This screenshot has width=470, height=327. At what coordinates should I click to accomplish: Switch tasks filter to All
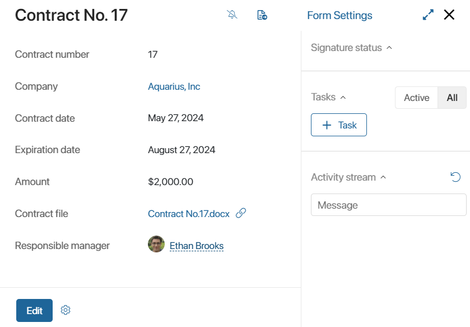(x=452, y=98)
